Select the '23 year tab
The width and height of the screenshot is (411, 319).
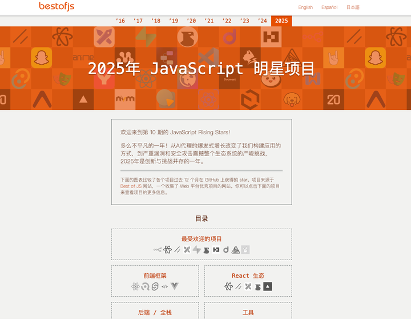[244, 21]
